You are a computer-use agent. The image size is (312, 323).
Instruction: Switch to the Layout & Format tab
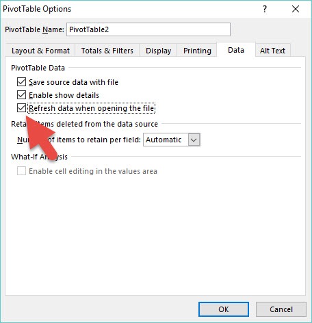40,51
